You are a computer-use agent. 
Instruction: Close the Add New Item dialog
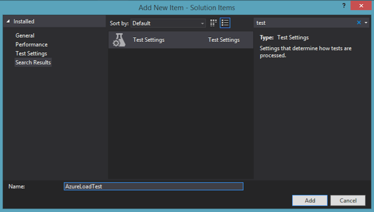coord(363,6)
